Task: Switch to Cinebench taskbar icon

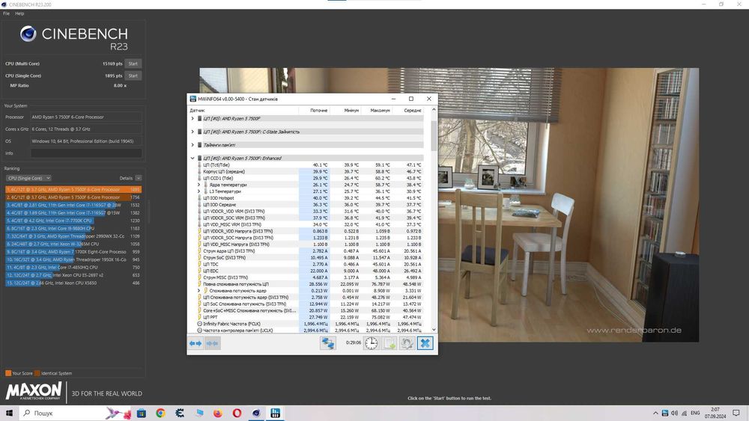Action: click(x=256, y=414)
